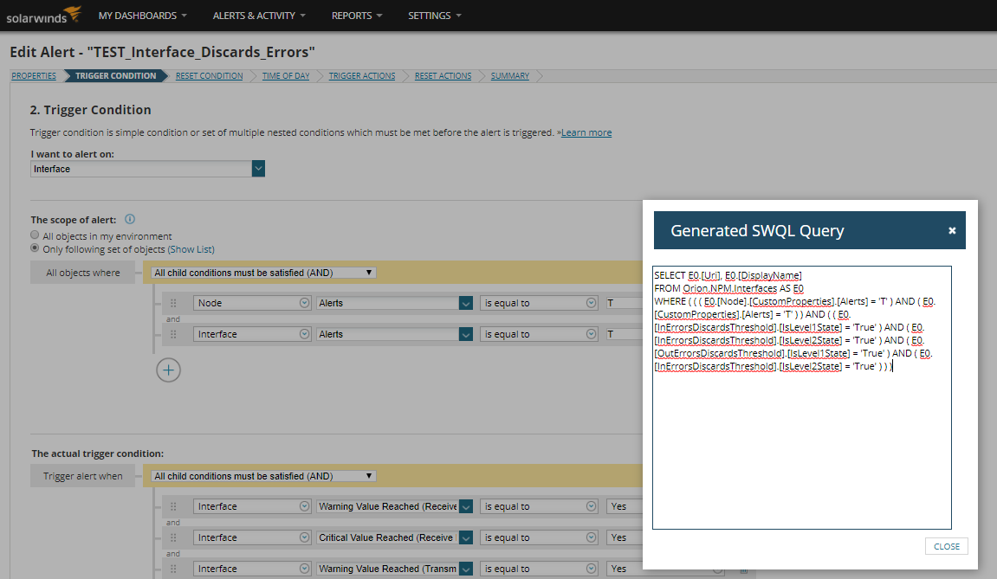Select 'All objects in my environment' radio
The width and height of the screenshot is (997, 579).
pyautogui.click(x=35, y=235)
